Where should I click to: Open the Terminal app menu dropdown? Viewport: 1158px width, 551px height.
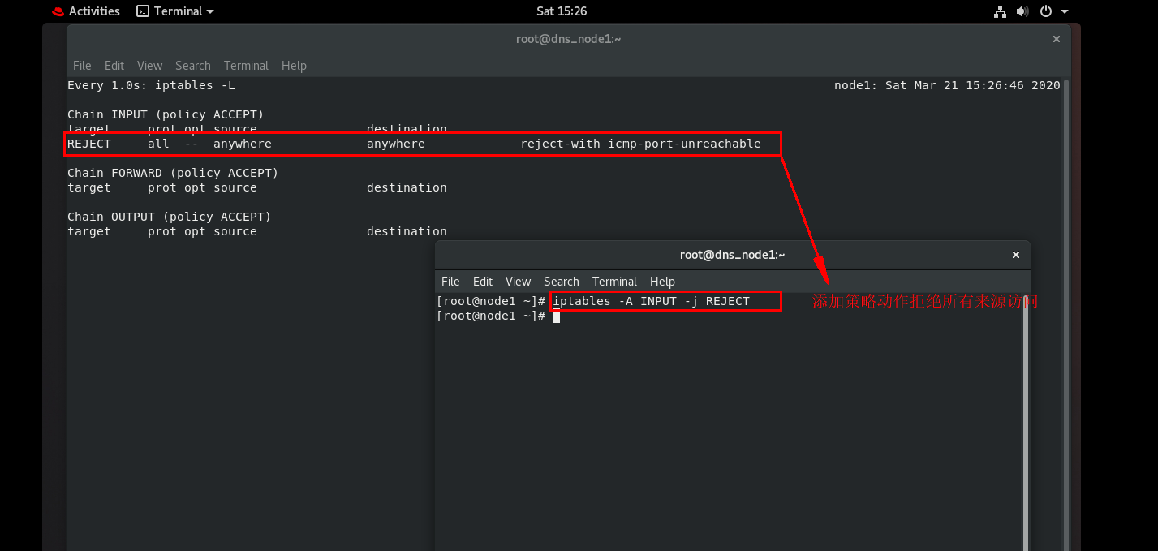click(x=175, y=11)
